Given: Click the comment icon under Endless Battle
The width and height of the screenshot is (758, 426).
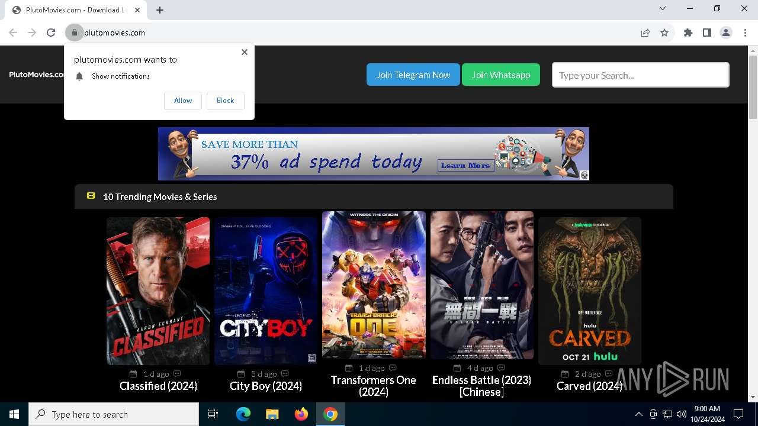Looking at the screenshot, I should click(x=501, y=368).
